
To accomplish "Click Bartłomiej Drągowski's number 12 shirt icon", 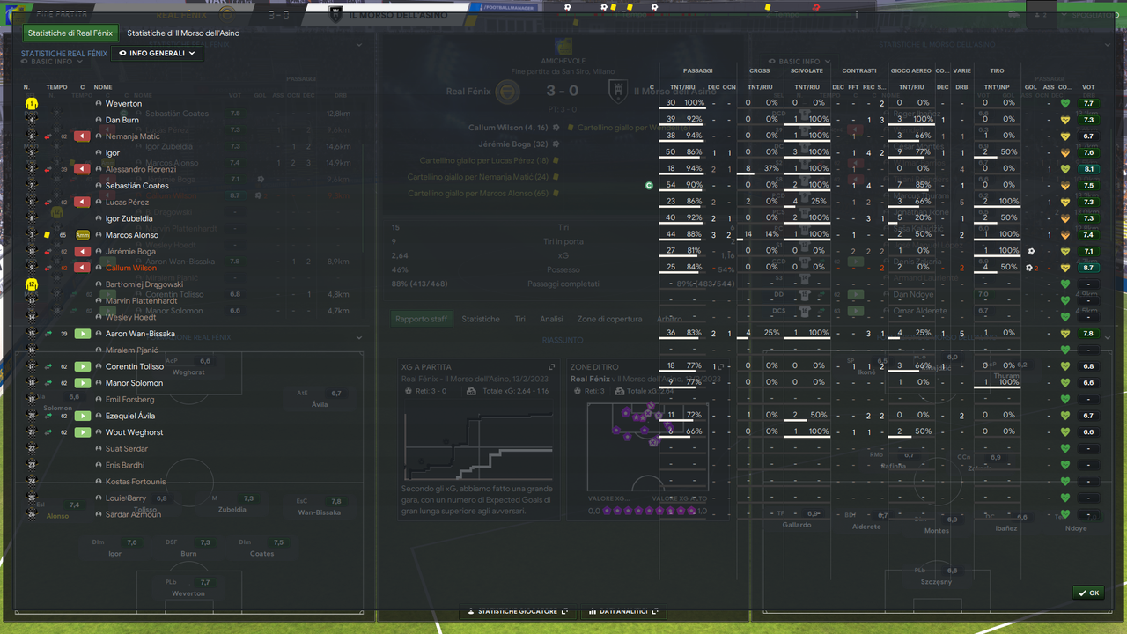I will [32, 284].
